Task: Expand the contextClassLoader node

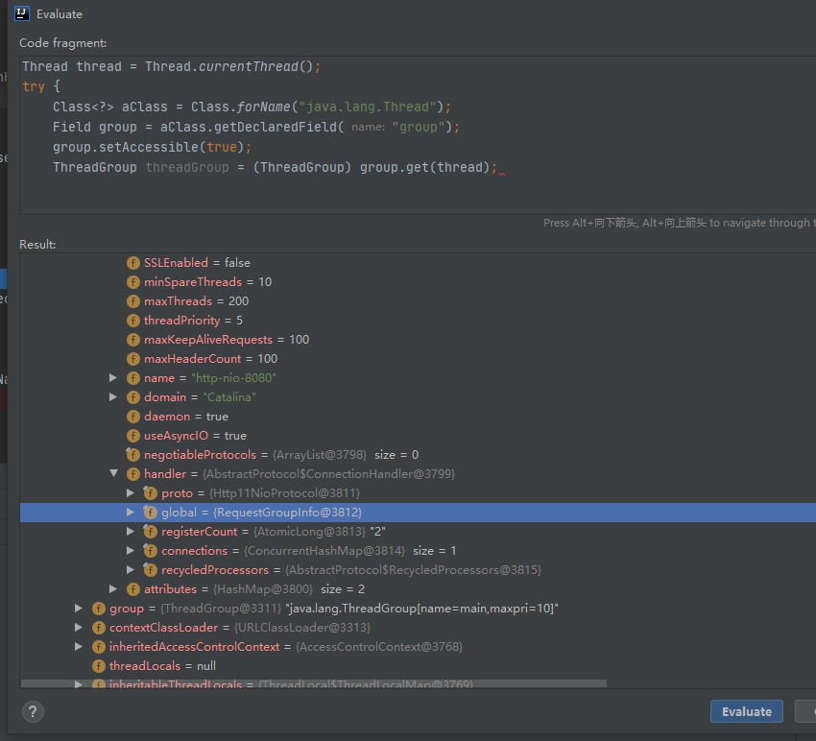Action: point(78,628)
